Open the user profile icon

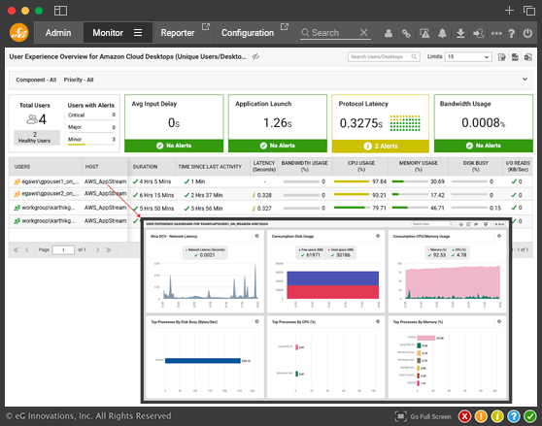pos(389,33)
